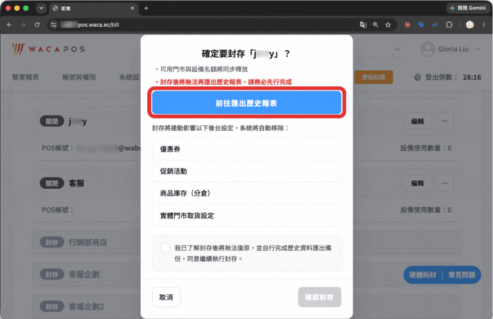Click the 行銷部商店 store name
This screenshot has width=493, height=319.
click(88, 242)
